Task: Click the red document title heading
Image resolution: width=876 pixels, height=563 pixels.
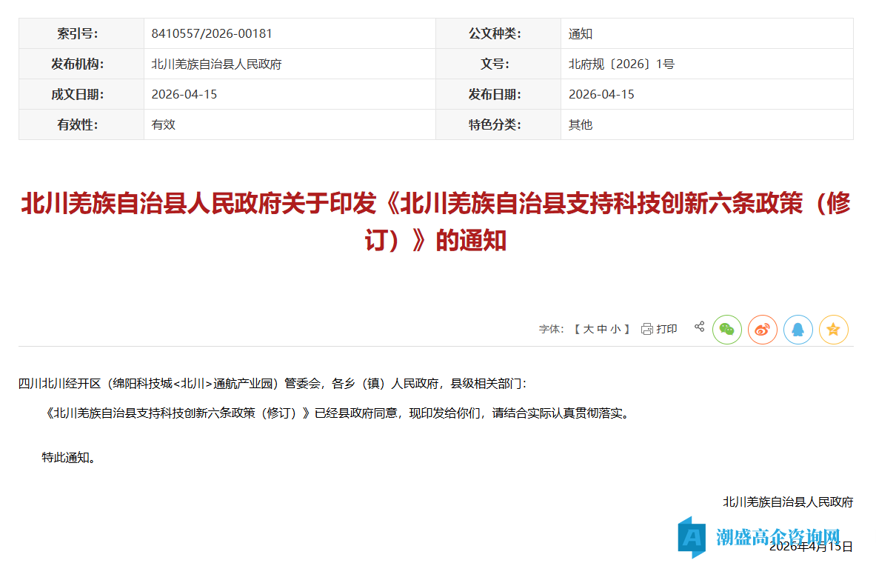Action: coord(435,221)
